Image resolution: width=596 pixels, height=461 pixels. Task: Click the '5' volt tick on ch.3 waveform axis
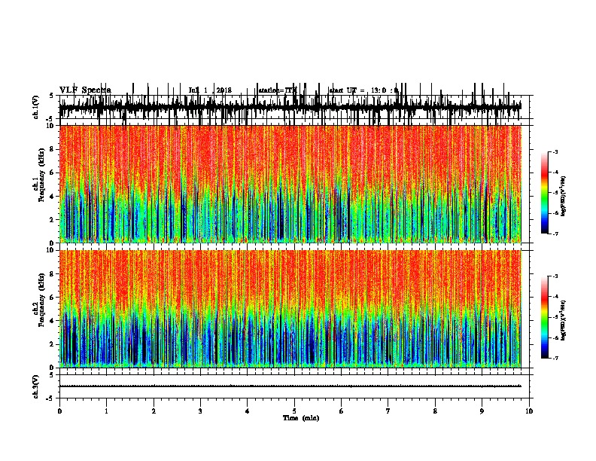[52, 375]
